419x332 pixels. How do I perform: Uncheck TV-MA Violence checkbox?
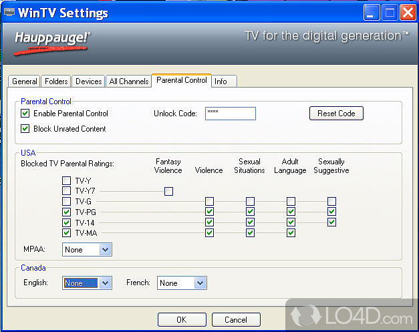(210, 232)
